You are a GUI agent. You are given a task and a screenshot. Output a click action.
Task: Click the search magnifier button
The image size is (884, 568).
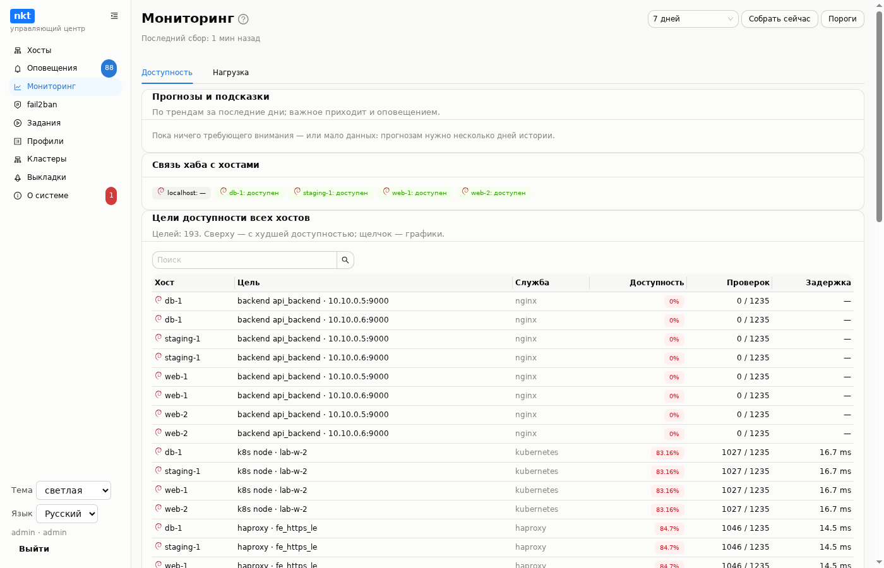point(345,260)
